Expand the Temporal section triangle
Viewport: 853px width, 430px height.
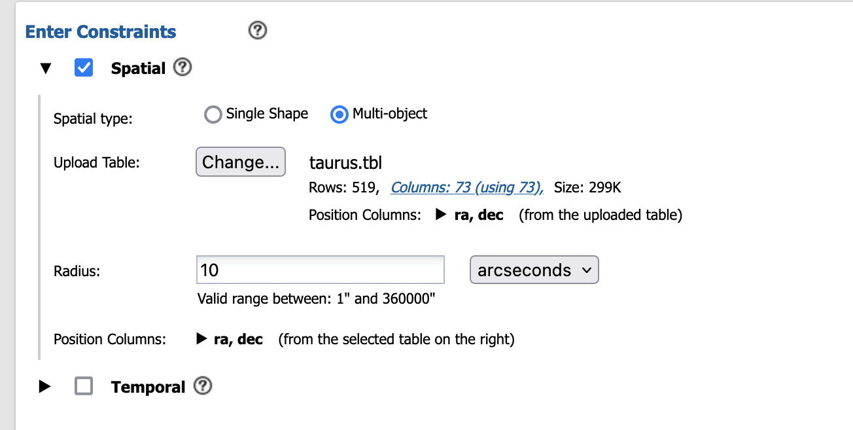(44, 387)
